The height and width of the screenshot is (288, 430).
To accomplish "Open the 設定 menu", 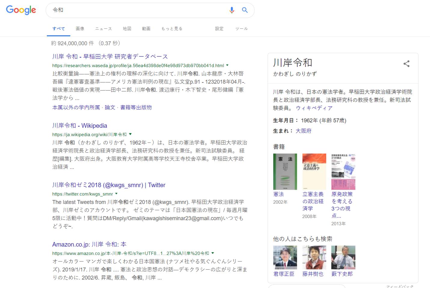I will pos(219,28).
